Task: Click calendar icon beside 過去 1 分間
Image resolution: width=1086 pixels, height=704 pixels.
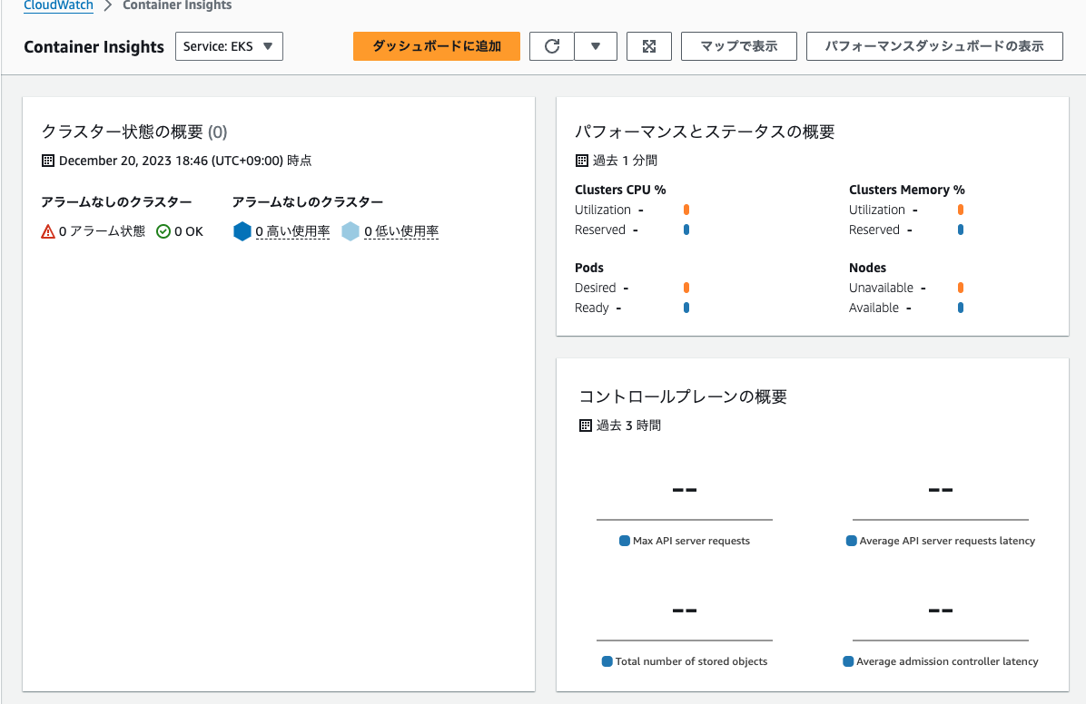Action: (582, 161)
